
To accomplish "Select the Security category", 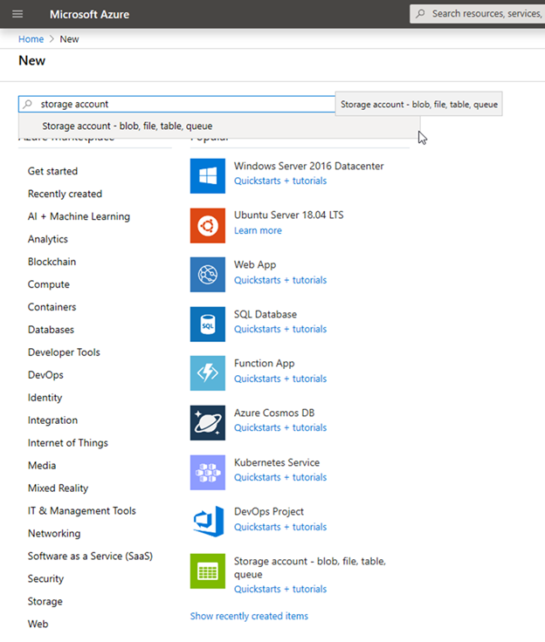I will (45, 579).
